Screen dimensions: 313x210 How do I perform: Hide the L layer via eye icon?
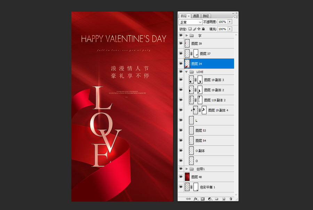(x=181, y=120)
